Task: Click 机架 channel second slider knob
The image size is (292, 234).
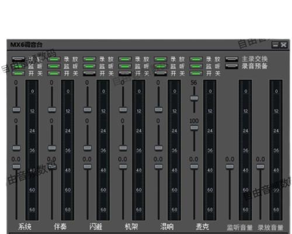Action: tap(123, 148)
